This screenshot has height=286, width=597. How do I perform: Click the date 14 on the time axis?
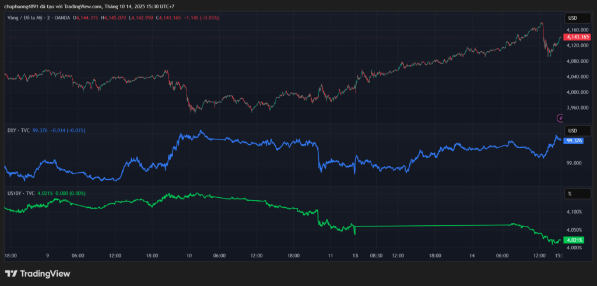(473, 255)
